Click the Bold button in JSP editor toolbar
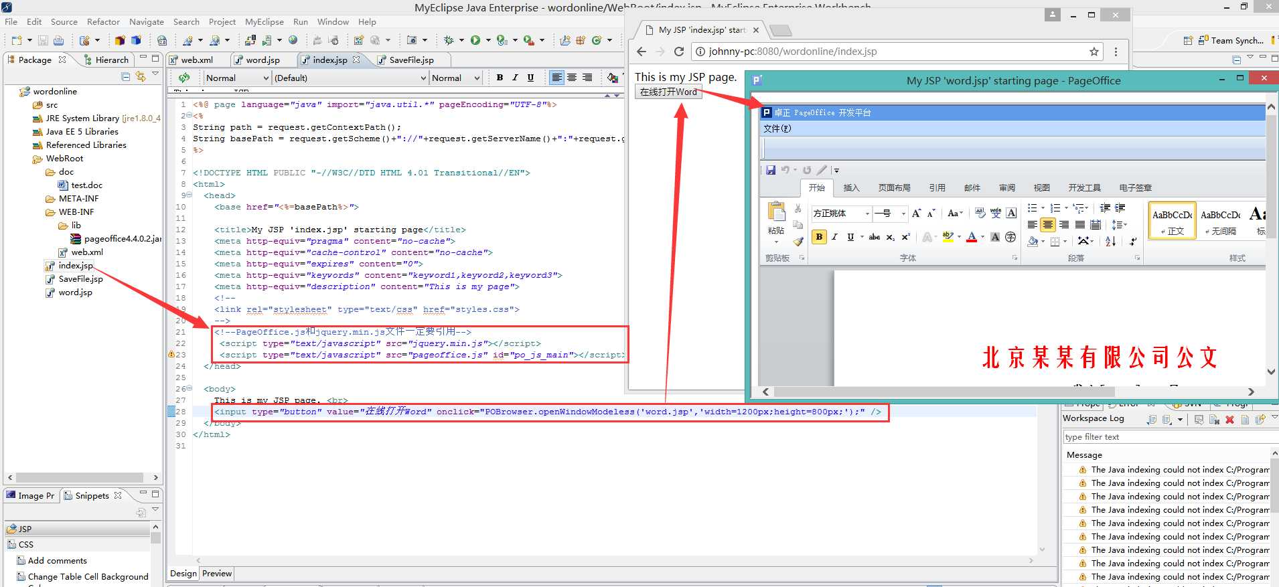1279x587 pixels. point(500,78)
